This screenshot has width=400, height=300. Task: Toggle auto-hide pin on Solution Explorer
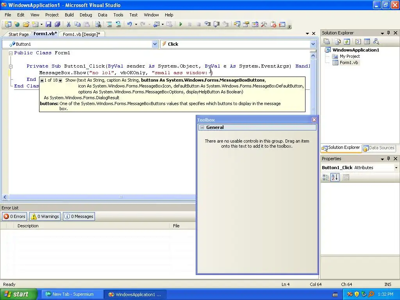pyautogui.click(x=389, y=33)
